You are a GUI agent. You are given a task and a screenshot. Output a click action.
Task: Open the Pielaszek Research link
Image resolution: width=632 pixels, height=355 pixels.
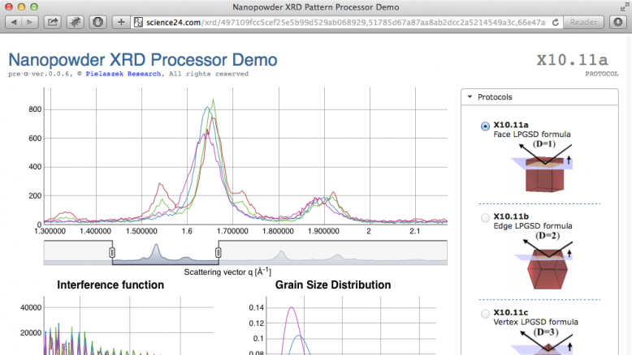[123, 74]
